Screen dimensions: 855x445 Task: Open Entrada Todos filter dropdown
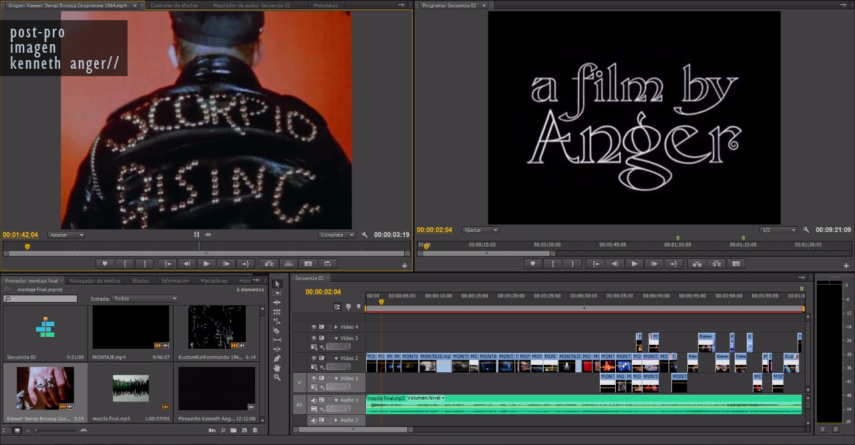[145, 299]
